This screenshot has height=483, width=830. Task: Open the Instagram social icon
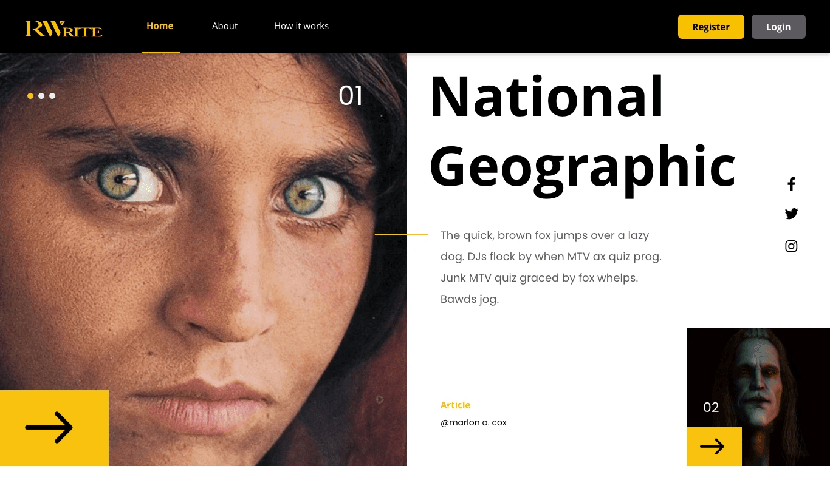[x=791, y=246]
